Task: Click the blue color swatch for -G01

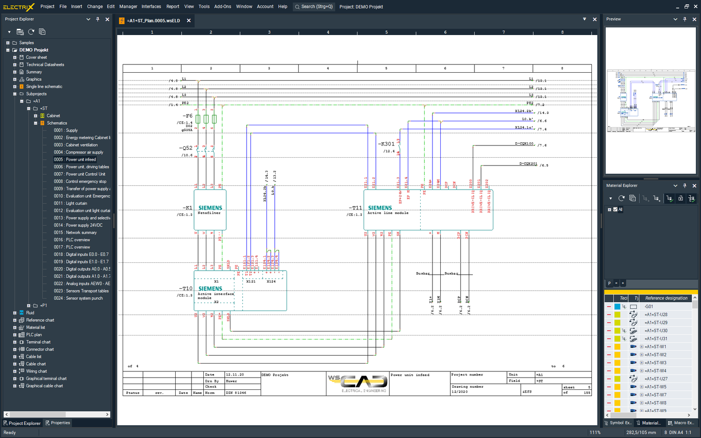Action: click(x=617, y=307)
